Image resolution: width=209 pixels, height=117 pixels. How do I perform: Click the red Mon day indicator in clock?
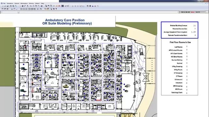tap(192, 12)
